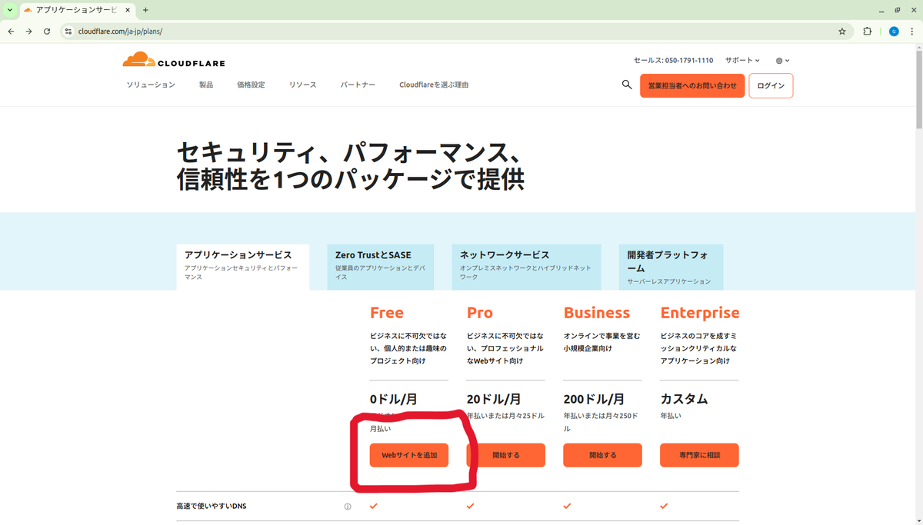The height and width of the screenshot is (525, 923).
Task: Click the 年払いまたは月々25ドル text
Action: click(505, 416)
